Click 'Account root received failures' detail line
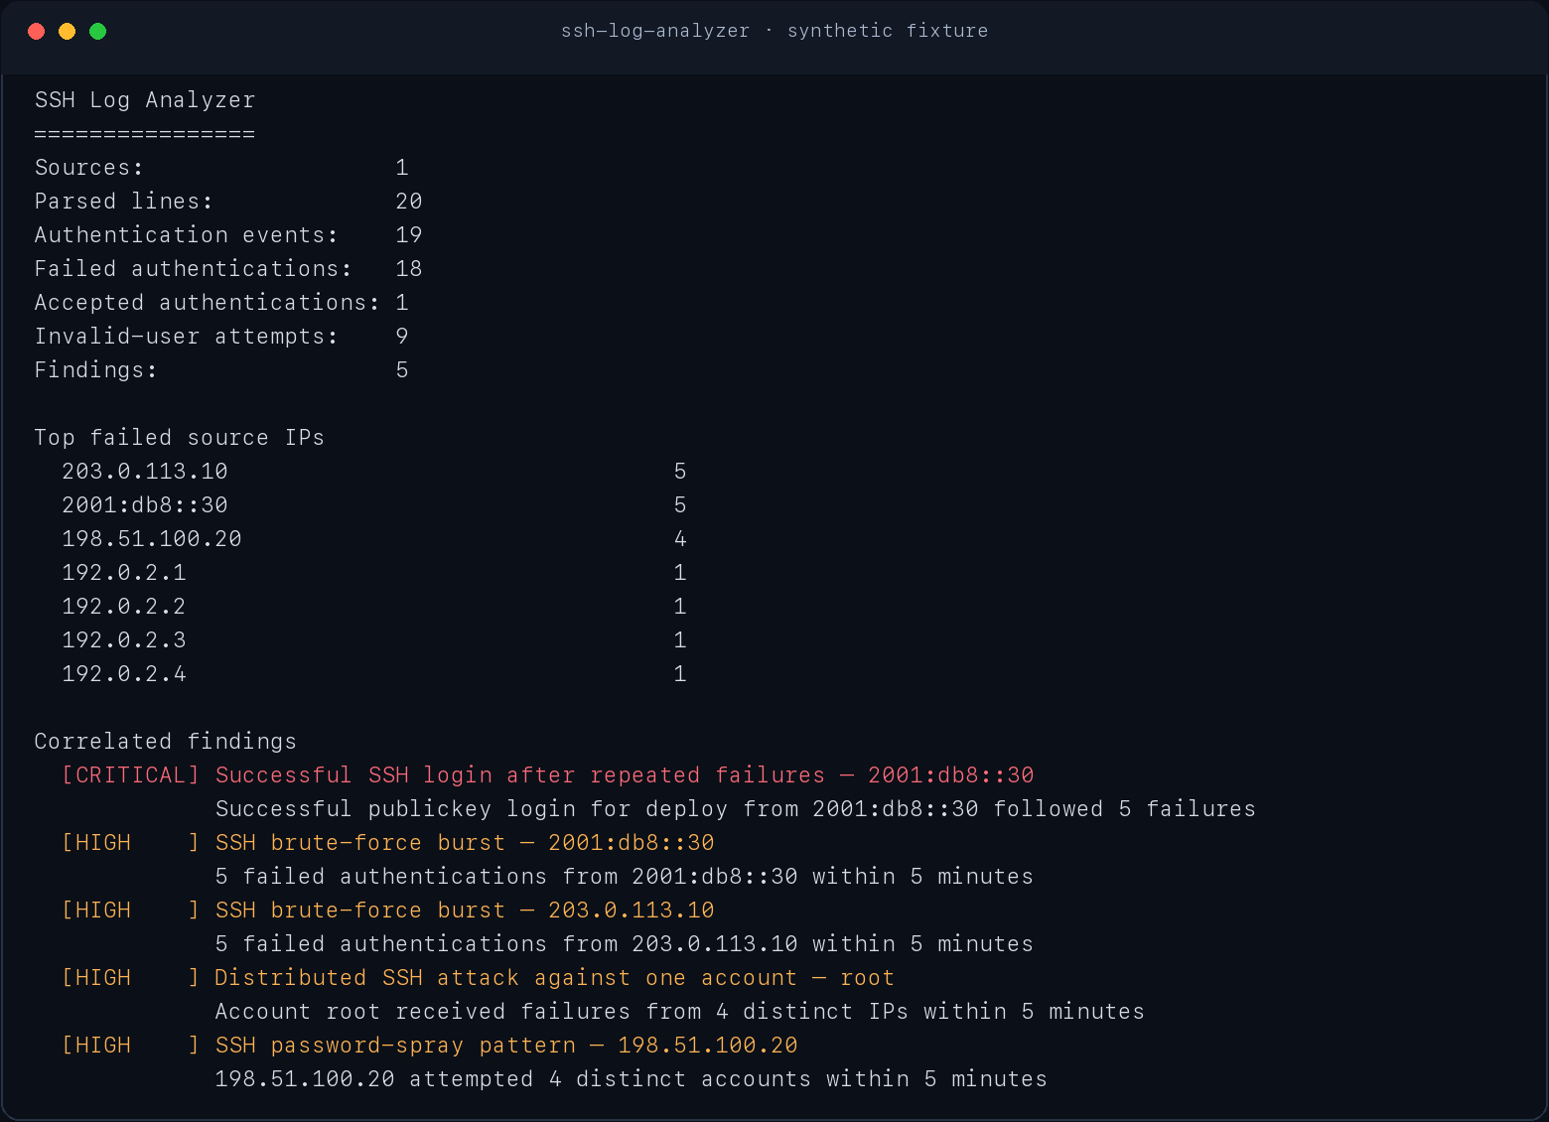Screen dimensions: 1549x1122 pyautogui.click(x=680, y=1012)
